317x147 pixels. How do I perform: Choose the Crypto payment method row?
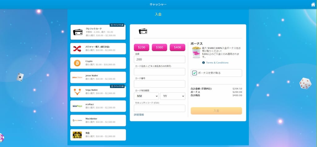[x=98, y=63]
